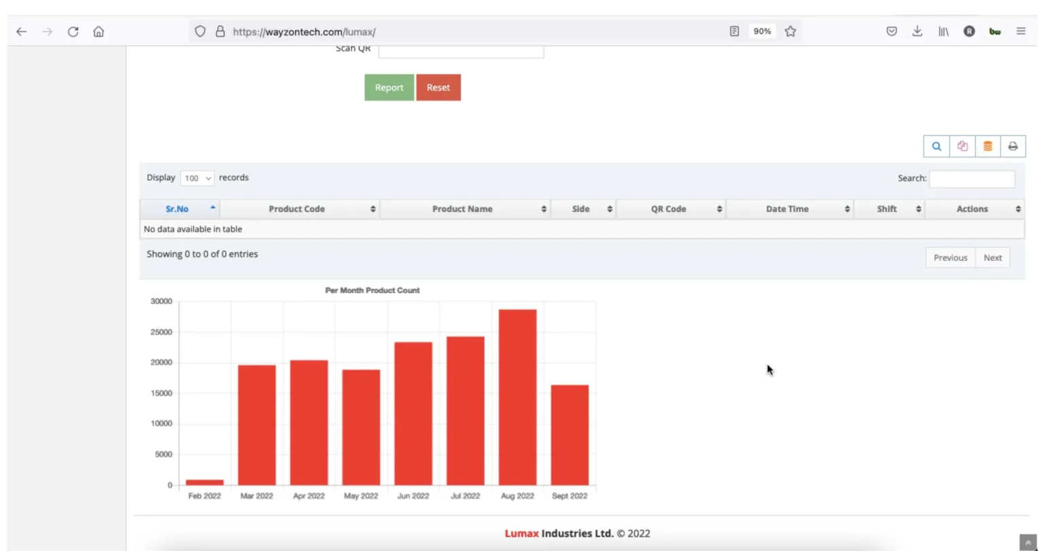Sort table by Date Time column
Viewport: 1044px width, 551px height.
[790, 209]
